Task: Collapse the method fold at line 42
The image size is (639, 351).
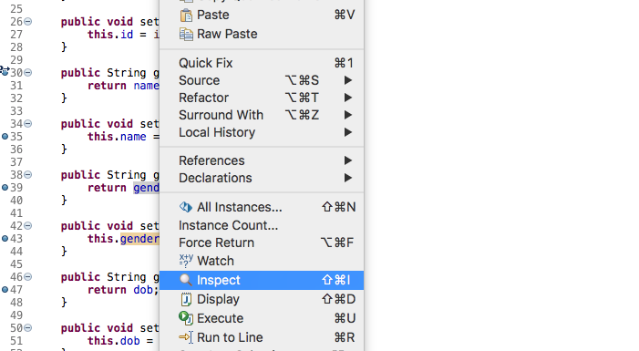Action: pyautogui.click(x=27, y=226)
